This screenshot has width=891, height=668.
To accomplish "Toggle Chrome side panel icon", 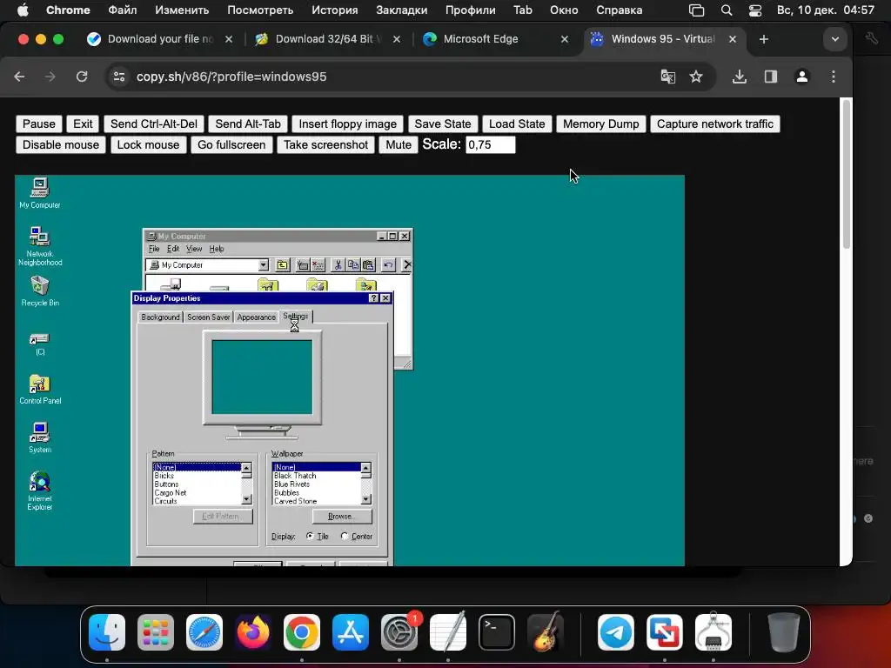I will [771, 77].
